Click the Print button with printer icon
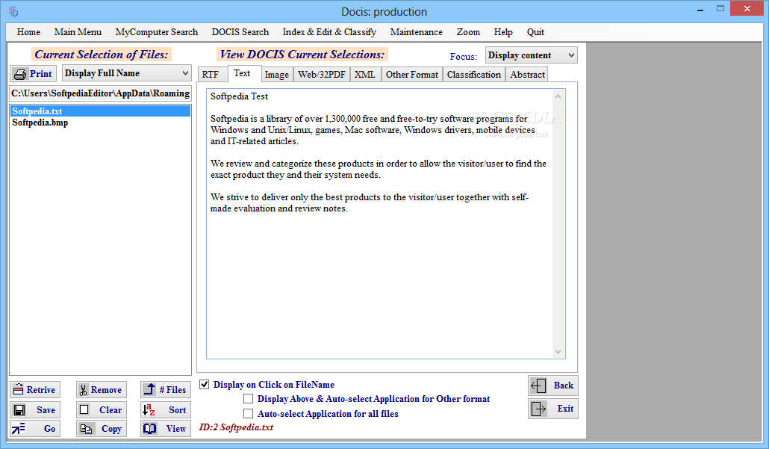This screenshot has width=769, height=449. [34, 74]
